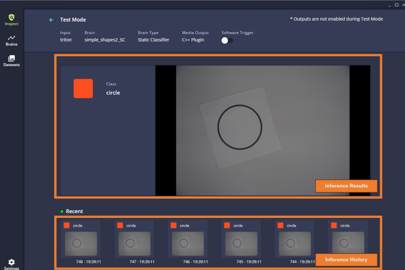Select recent inference thumbnail 747
This screenshot has width=405, height=270.
[x=134, y=243]
